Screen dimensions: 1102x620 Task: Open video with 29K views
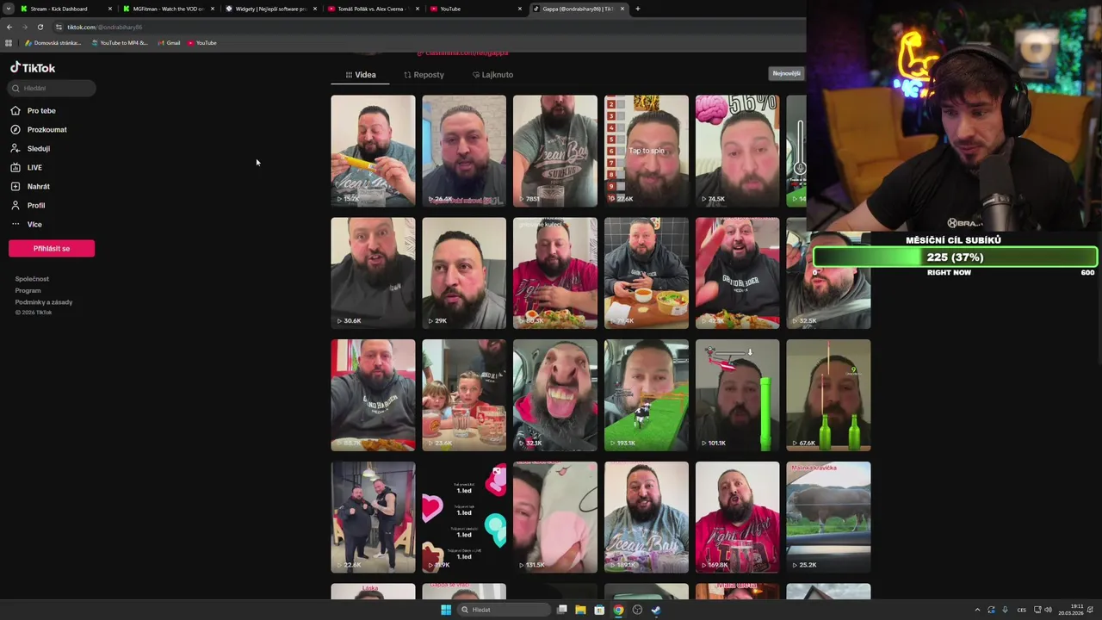464,273
